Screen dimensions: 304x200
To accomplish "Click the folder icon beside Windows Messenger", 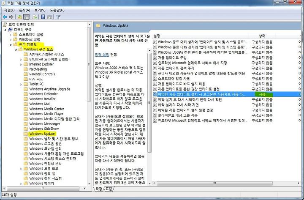I will pos(26,124).
